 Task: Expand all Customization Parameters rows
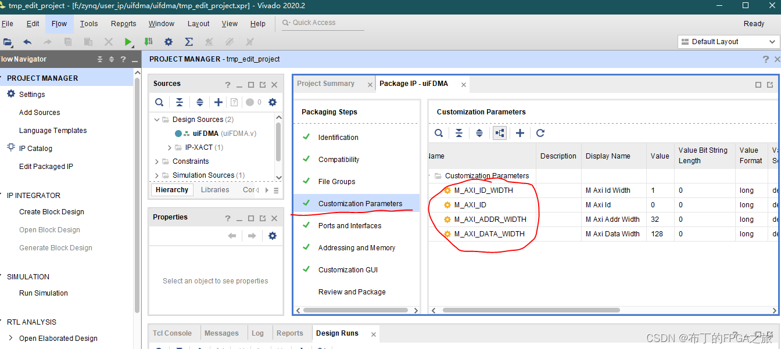tap(479, 133)
